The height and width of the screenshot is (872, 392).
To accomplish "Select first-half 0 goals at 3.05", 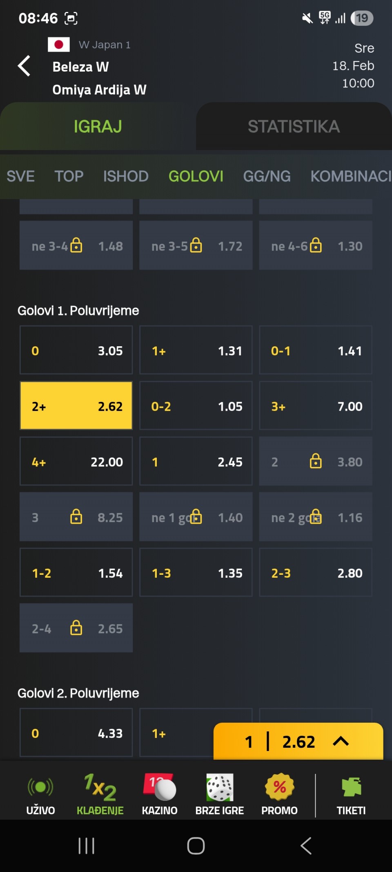I will tap(76, 350).
